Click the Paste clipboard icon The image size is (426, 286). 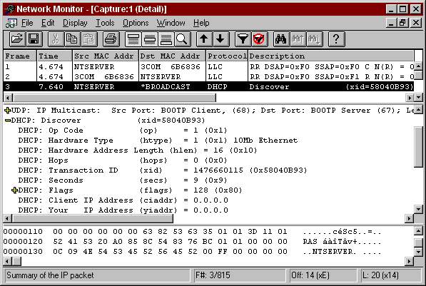[x=89, y=39]
